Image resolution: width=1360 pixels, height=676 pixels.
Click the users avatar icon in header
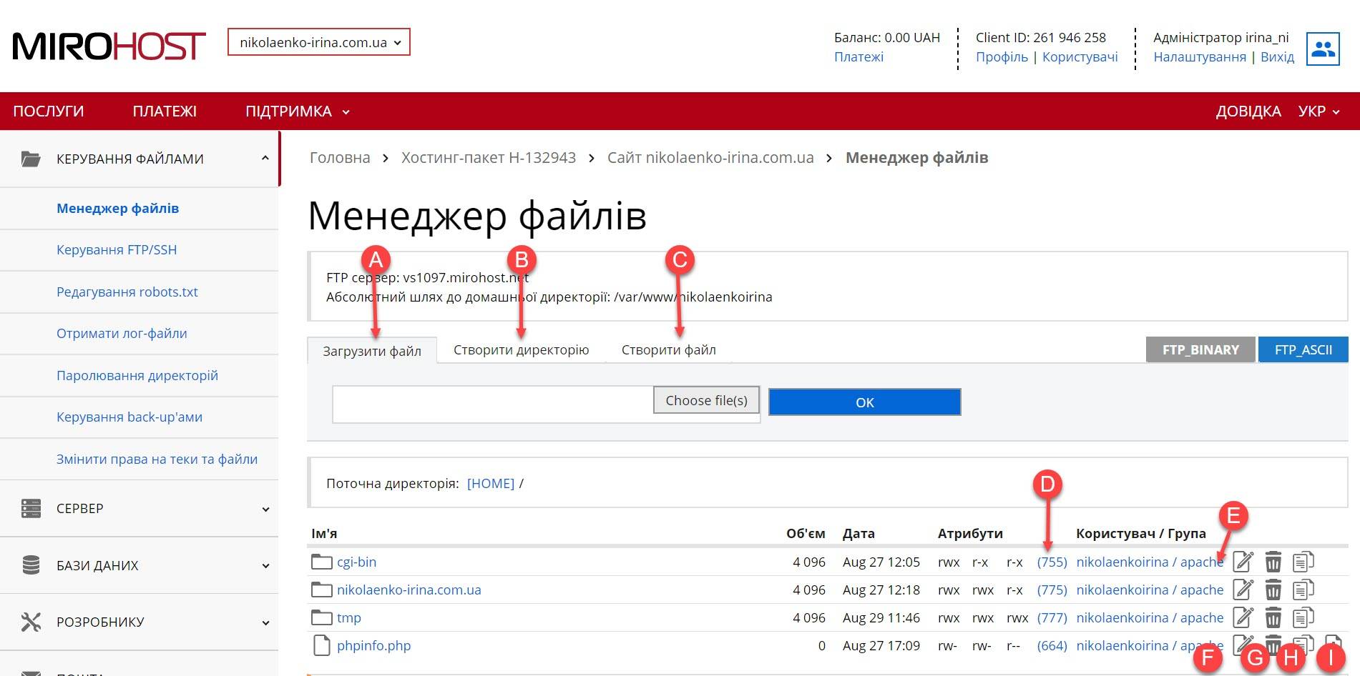(x=1323, y=49)
